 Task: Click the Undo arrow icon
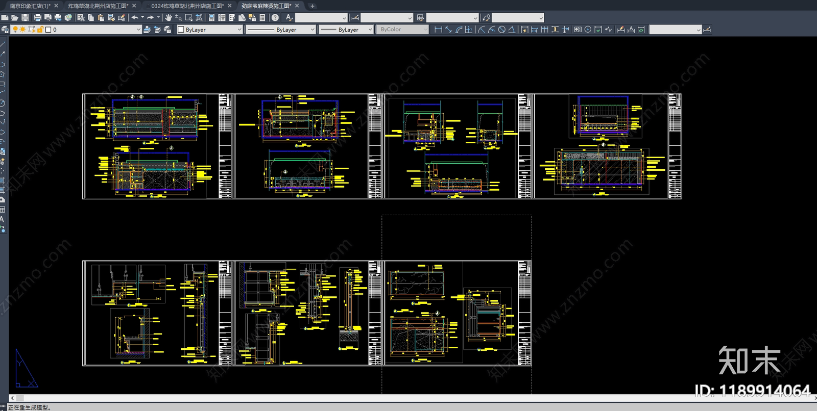(135, 17)
